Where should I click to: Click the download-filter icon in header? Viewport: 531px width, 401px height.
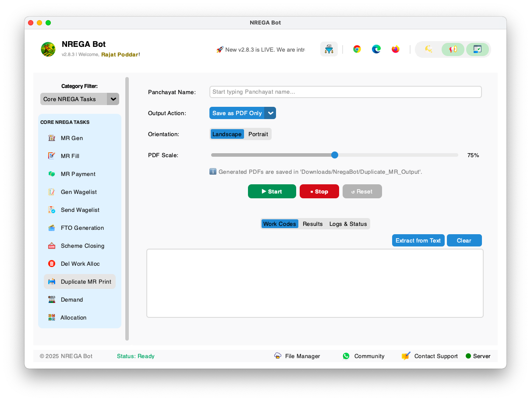click(x=329, y=49)
